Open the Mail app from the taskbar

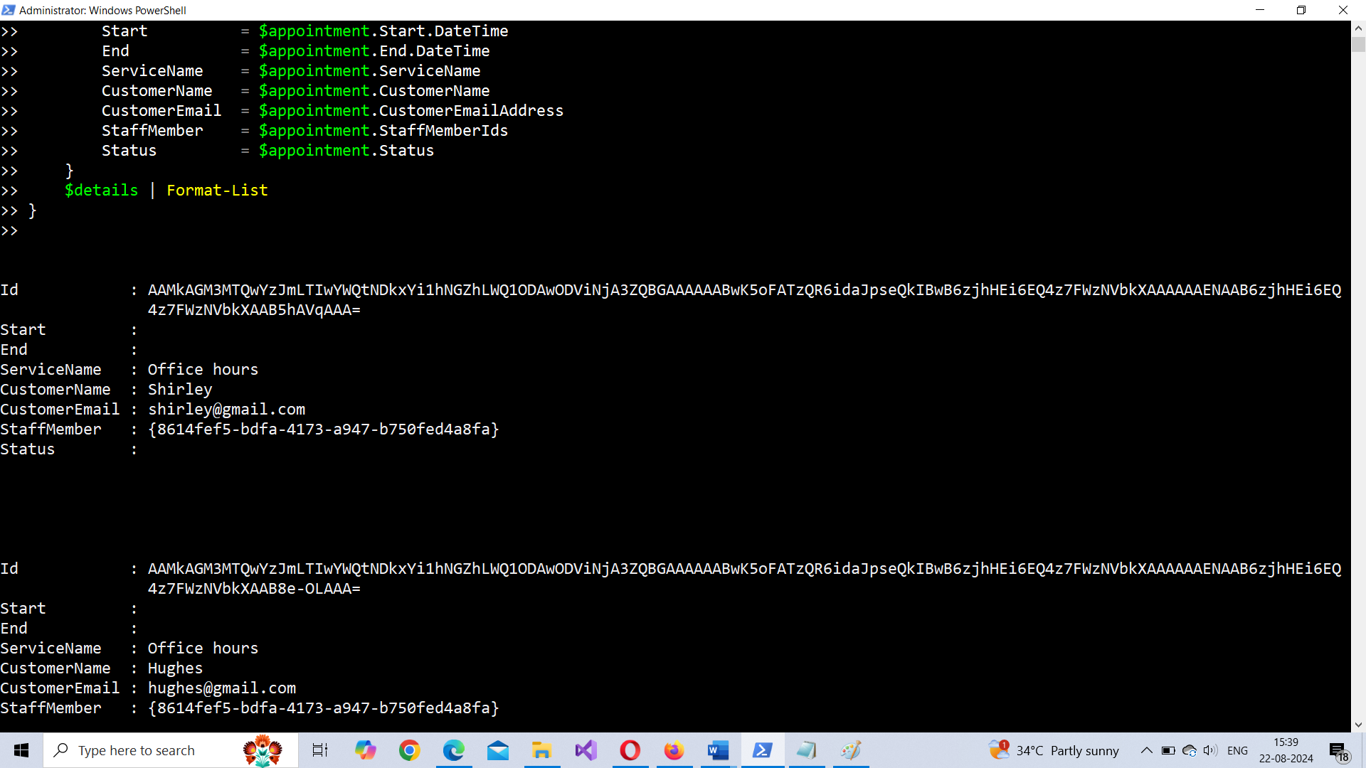[x=498, y=750]
